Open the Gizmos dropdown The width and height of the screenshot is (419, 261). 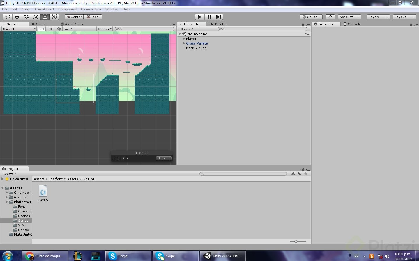105,29
